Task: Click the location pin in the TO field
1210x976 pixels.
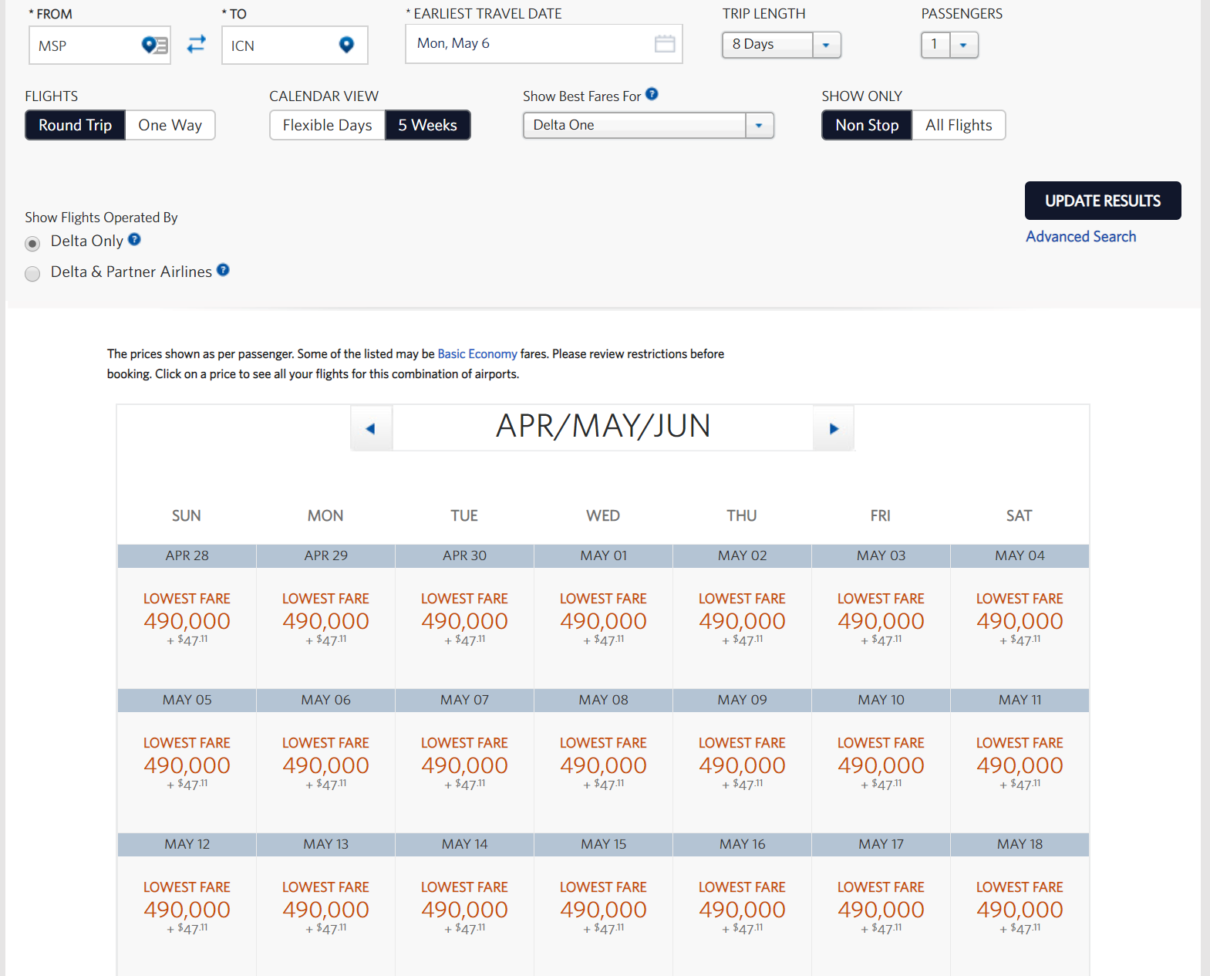Action: pyautogui.click(x=346, y=46)
